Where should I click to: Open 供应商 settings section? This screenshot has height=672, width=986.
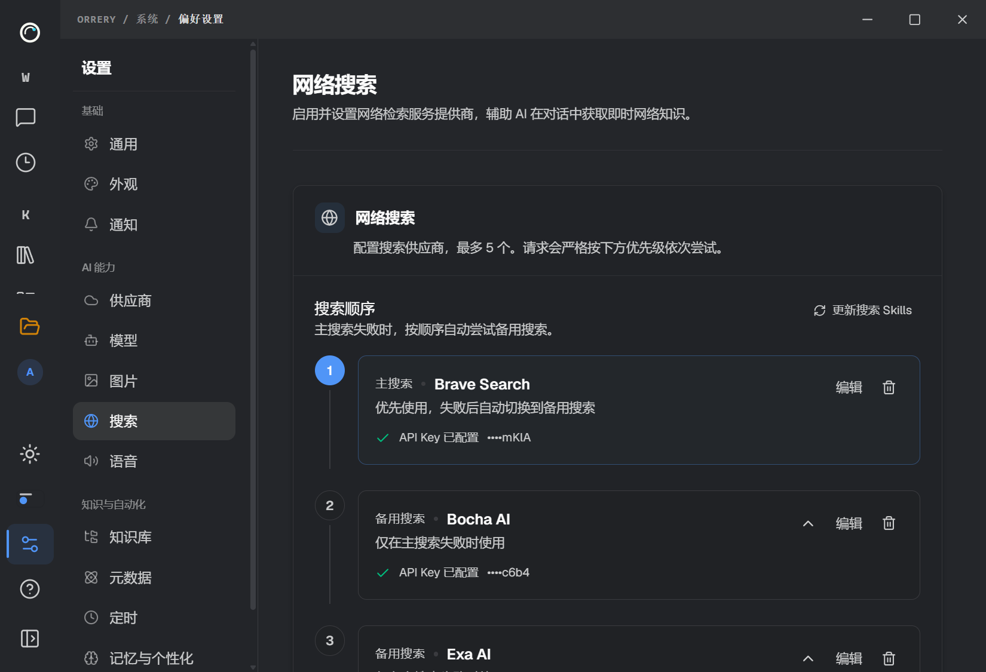(154, 300)
